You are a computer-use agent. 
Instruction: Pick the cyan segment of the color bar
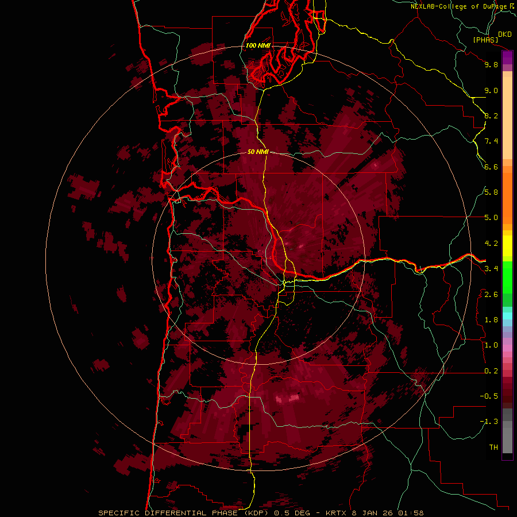(507, 316)
